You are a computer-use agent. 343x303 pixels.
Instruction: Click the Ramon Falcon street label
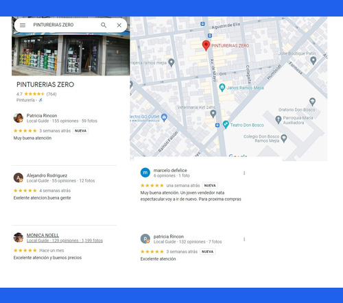(x=168, y=142)
